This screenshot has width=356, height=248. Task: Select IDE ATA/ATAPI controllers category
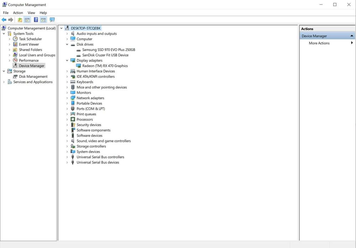[x=95, y=77]
